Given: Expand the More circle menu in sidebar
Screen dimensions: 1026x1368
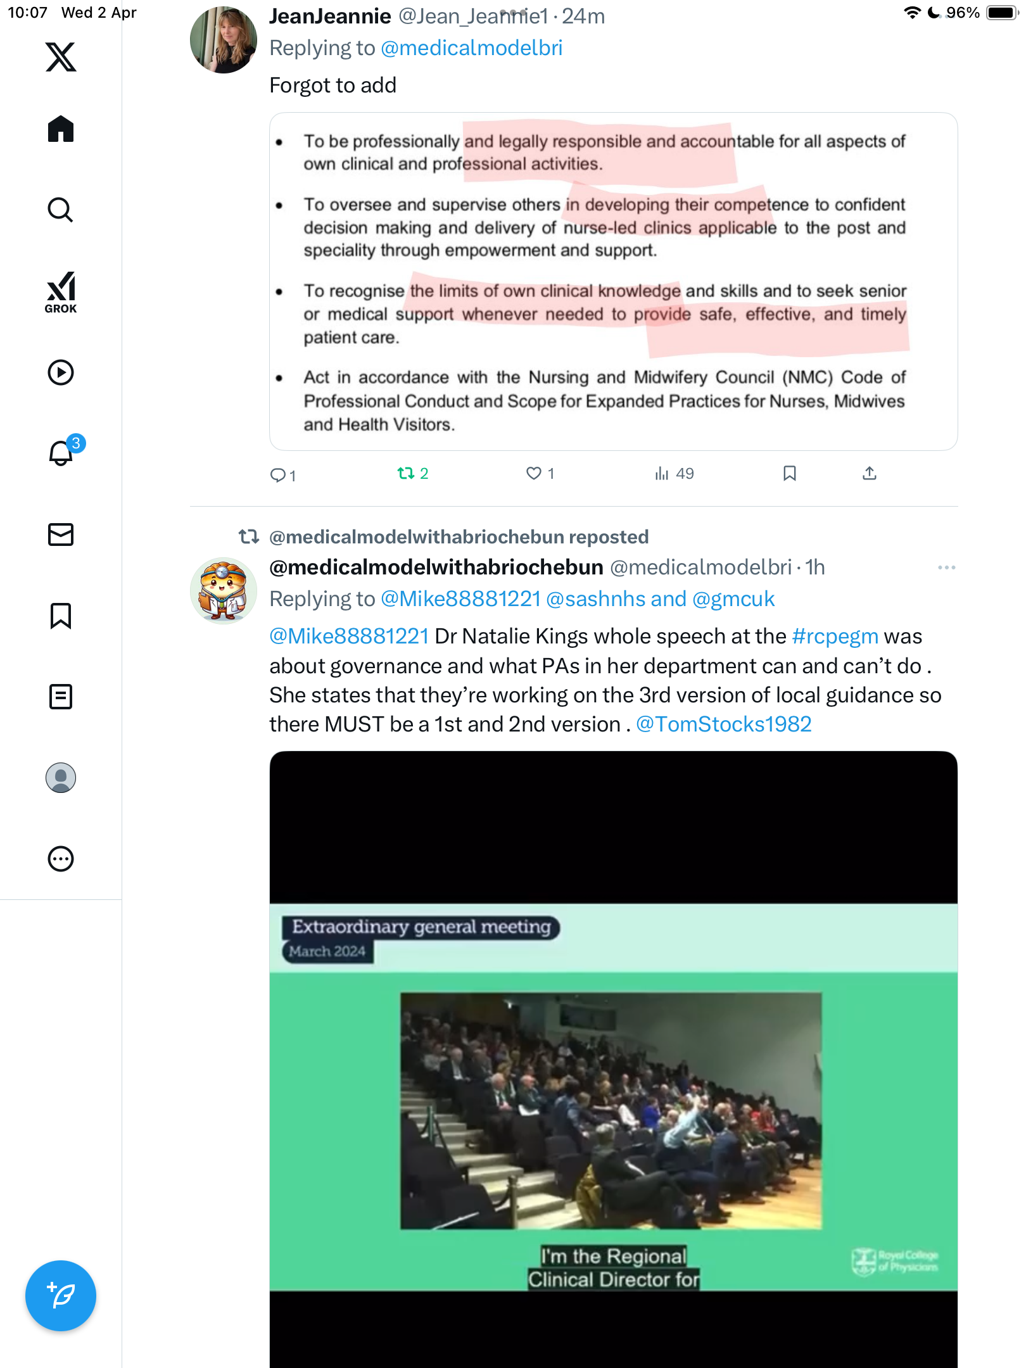Looking at the screenshot, I should pos(61,859).
